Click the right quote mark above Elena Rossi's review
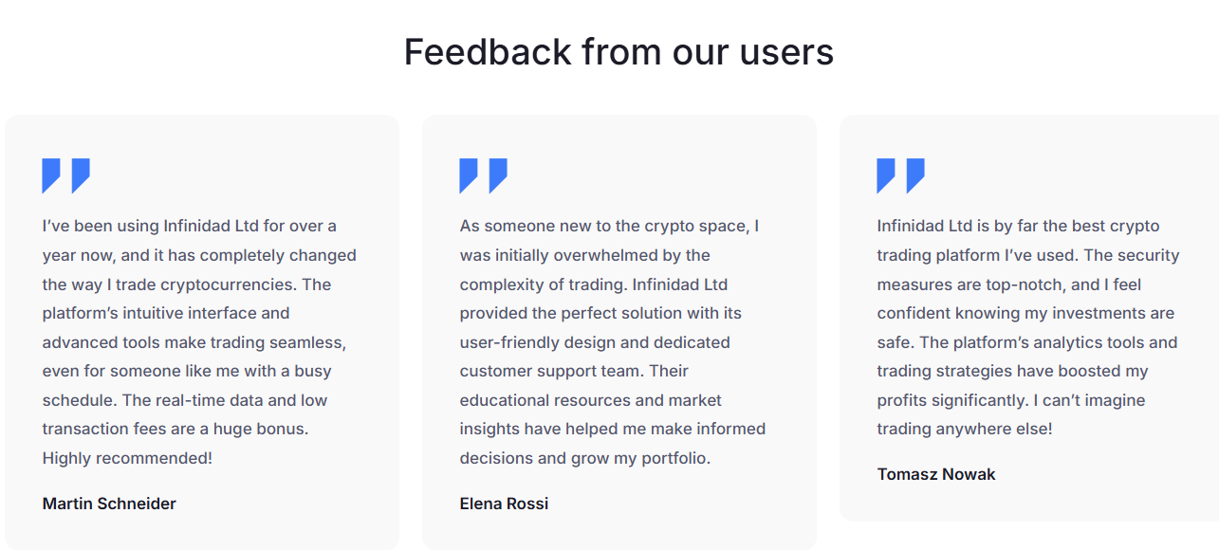The height and width of the screenshot is (550, 1219). coord(498,174)
